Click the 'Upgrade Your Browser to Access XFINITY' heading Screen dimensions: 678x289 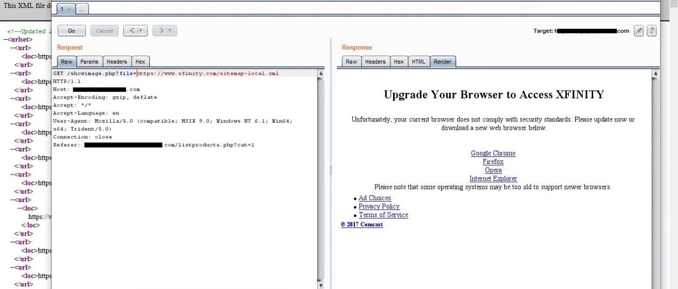tap(494, 95)
